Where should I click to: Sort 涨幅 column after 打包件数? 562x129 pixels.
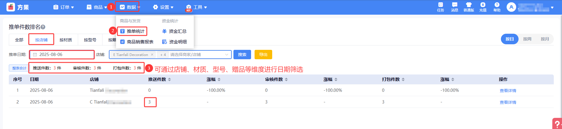453,79
